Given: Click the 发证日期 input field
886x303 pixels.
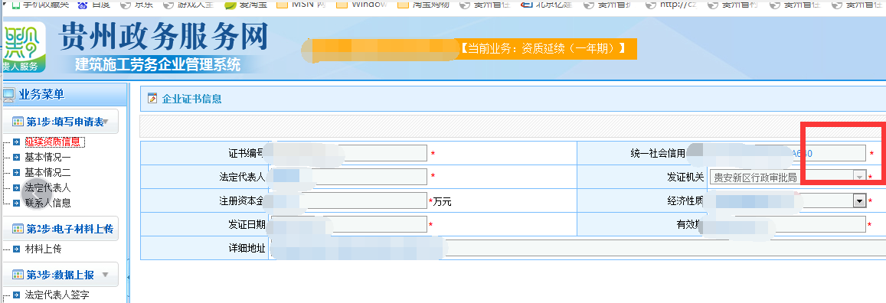Looking at the screenshot, I should coord(349,224).
